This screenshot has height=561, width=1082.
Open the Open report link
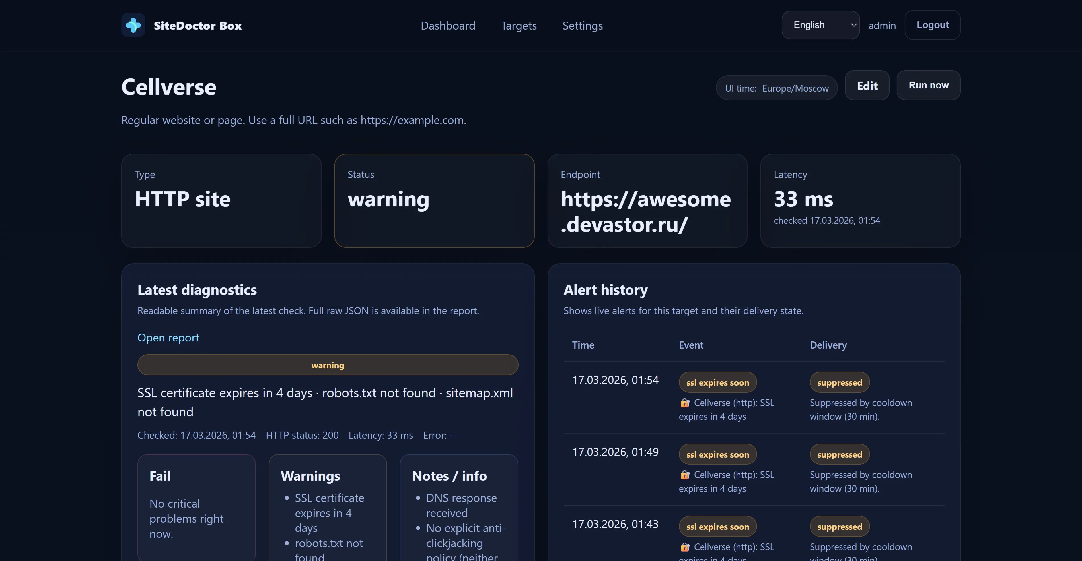[168, 338]
